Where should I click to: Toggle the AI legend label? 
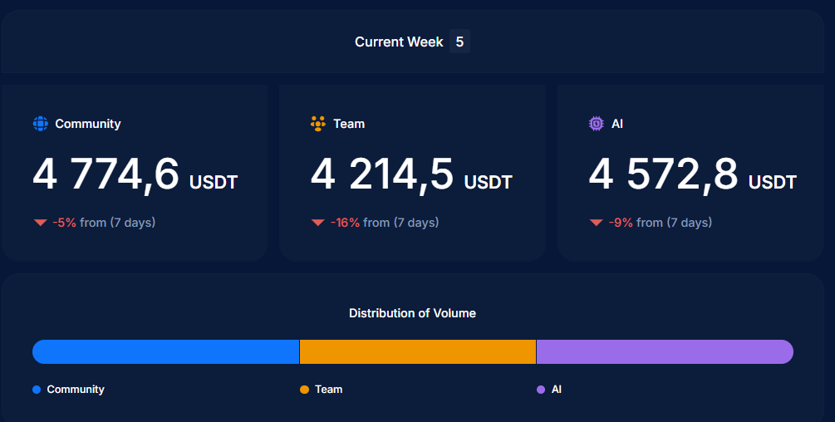557,390
